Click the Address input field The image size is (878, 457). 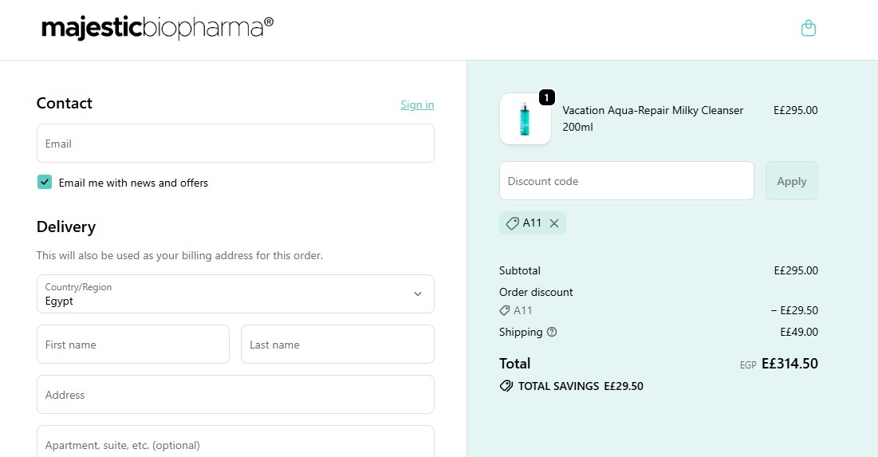click(235, 395)
